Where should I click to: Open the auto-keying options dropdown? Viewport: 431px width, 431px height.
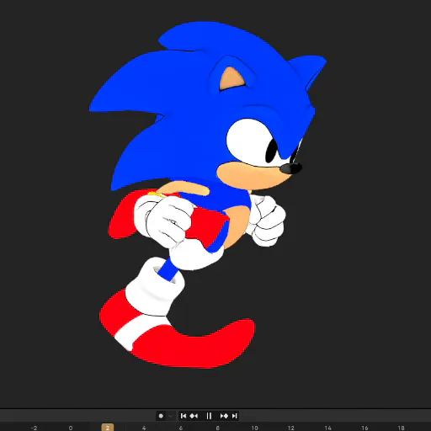pyautogui.click(x=170, y=416)
